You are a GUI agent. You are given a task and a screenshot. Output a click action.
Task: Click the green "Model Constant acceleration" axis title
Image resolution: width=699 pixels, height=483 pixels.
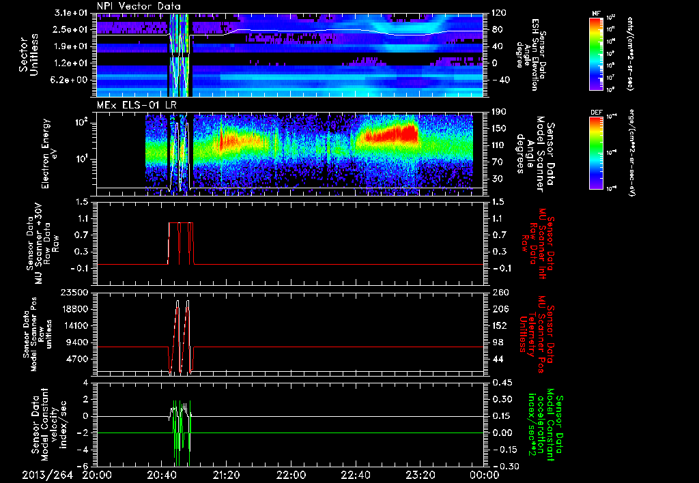click(x=545, y=425)
